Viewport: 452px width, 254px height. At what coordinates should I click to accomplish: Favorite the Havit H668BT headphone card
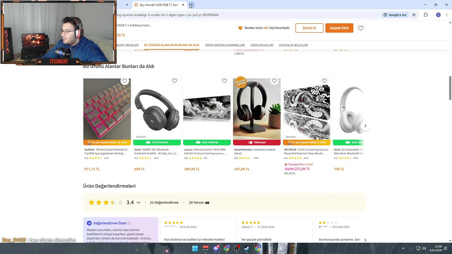pyautogui.click(x=174, y=81)
